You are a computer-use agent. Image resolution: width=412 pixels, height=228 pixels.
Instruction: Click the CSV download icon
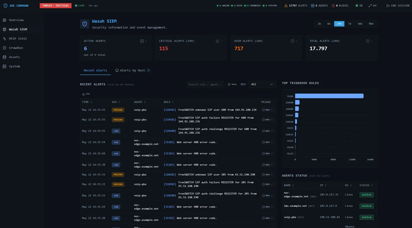coord(83,94)
